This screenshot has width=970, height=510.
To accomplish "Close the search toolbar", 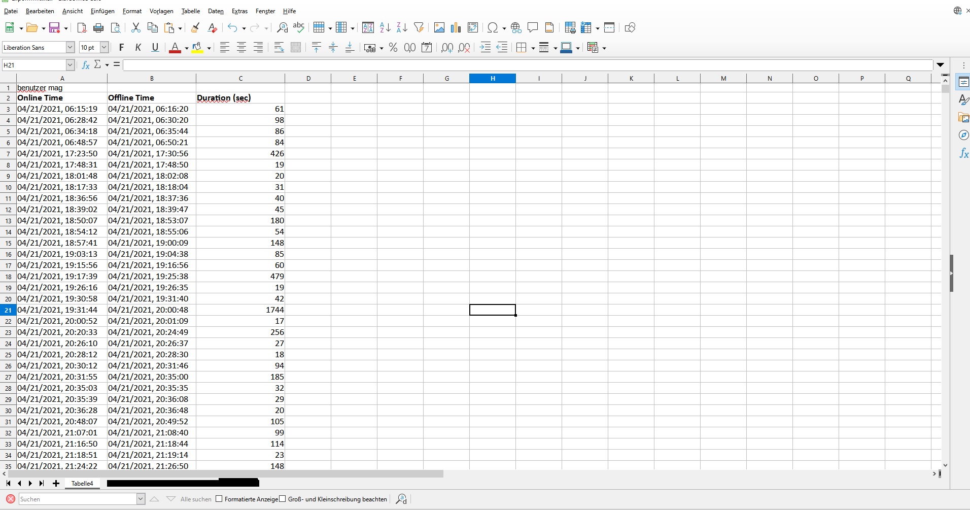I will 10,499.
